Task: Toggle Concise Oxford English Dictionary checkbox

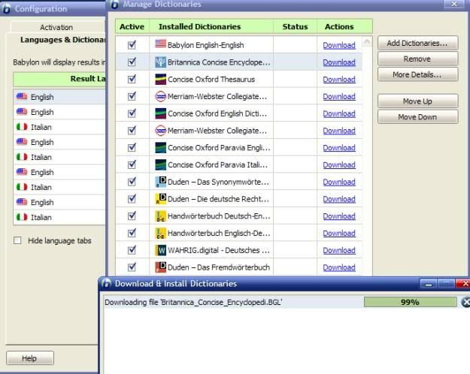Action: [x=132, y=113]
